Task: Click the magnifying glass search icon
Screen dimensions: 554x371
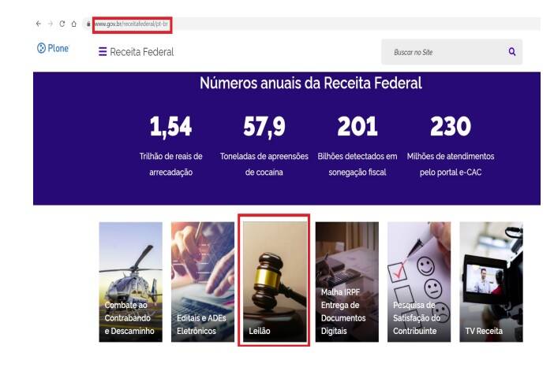Action: 512,52
